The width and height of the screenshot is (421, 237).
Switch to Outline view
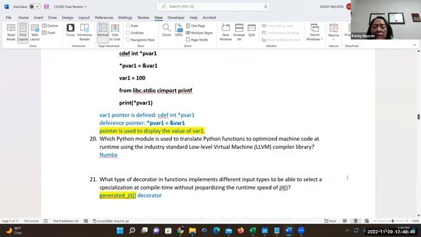point(50,26)
